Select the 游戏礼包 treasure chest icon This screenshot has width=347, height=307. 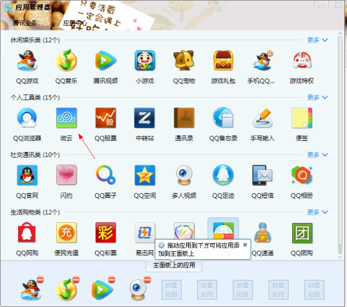coord(223,61)
